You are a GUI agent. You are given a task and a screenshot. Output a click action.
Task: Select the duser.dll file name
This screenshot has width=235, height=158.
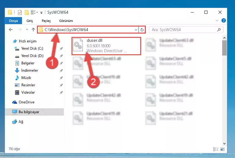(x=94, y=40)
